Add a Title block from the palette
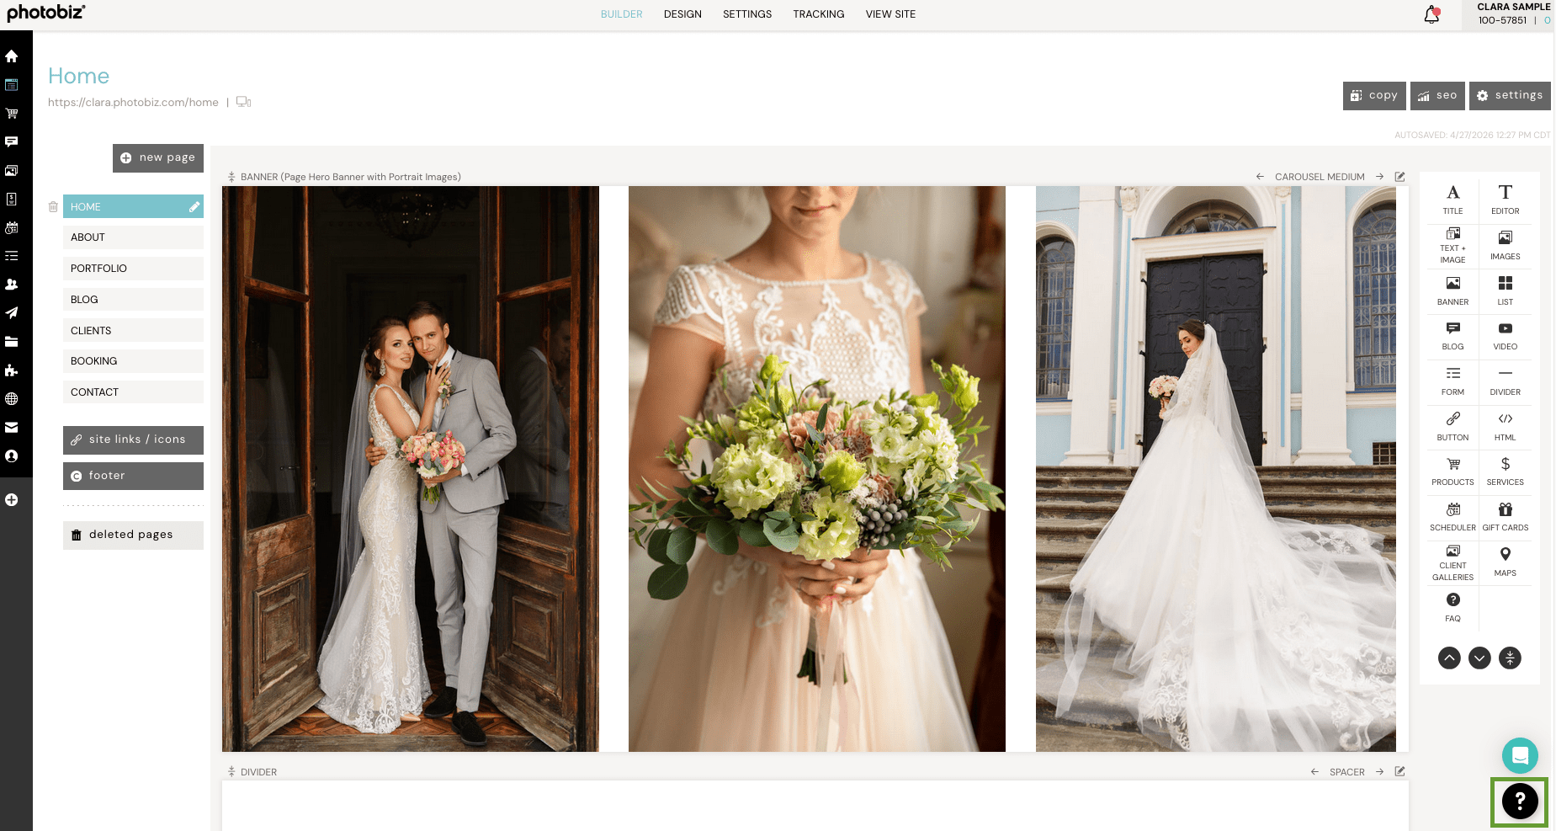This screenshot has width=1556, height=831. 1452,200
